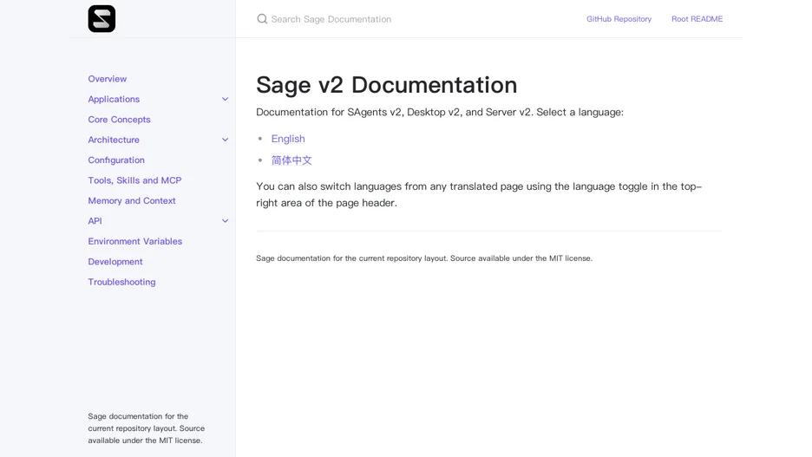
Task: Click main footer MIT license text
Action: tap(424, 258)
